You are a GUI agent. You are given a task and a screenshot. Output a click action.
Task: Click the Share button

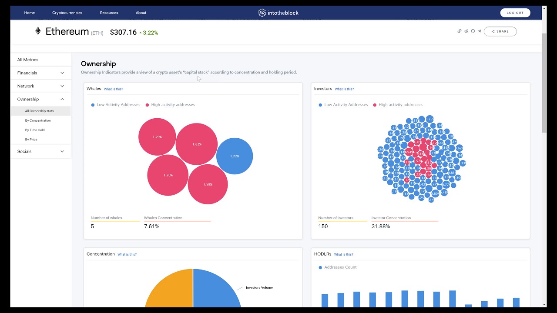coord(500,31)
